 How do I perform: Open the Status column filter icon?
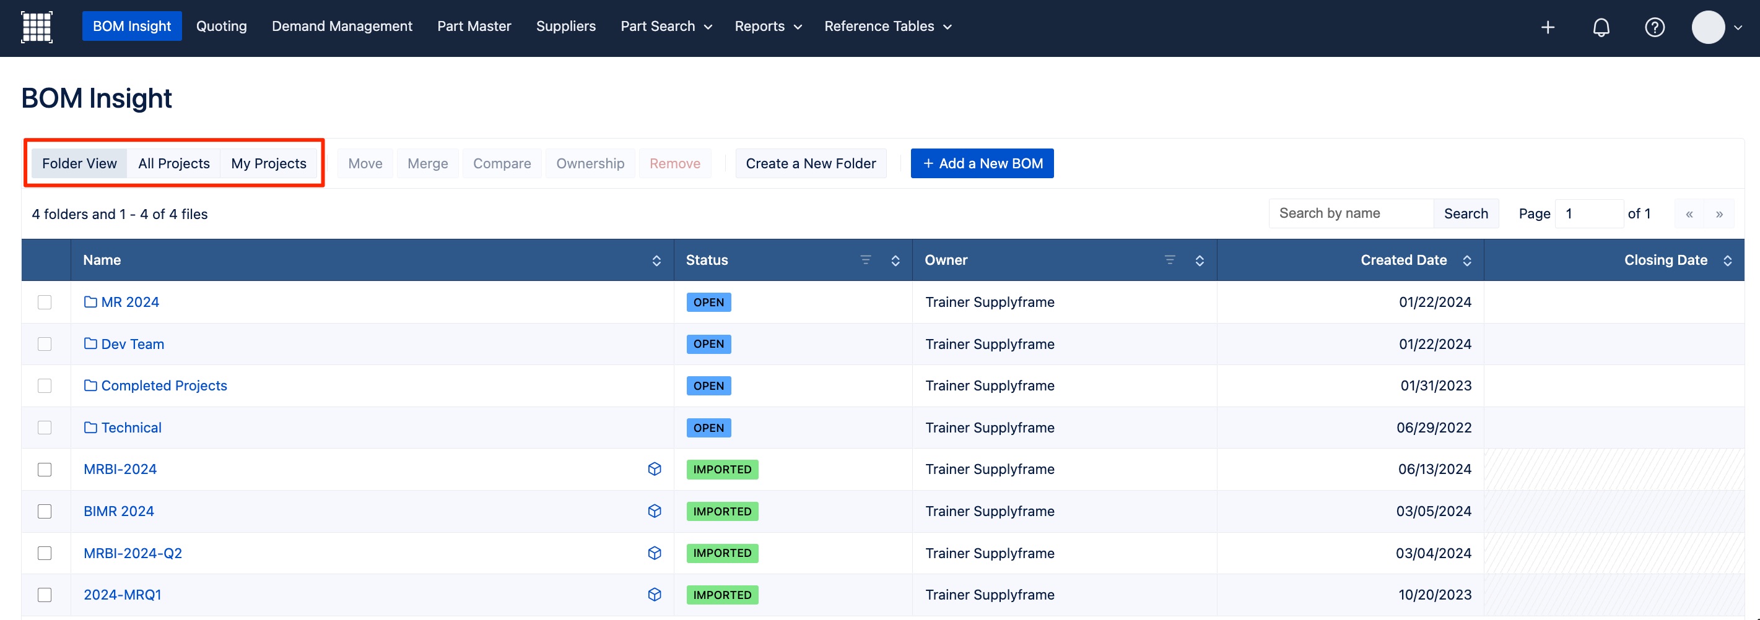866,260
